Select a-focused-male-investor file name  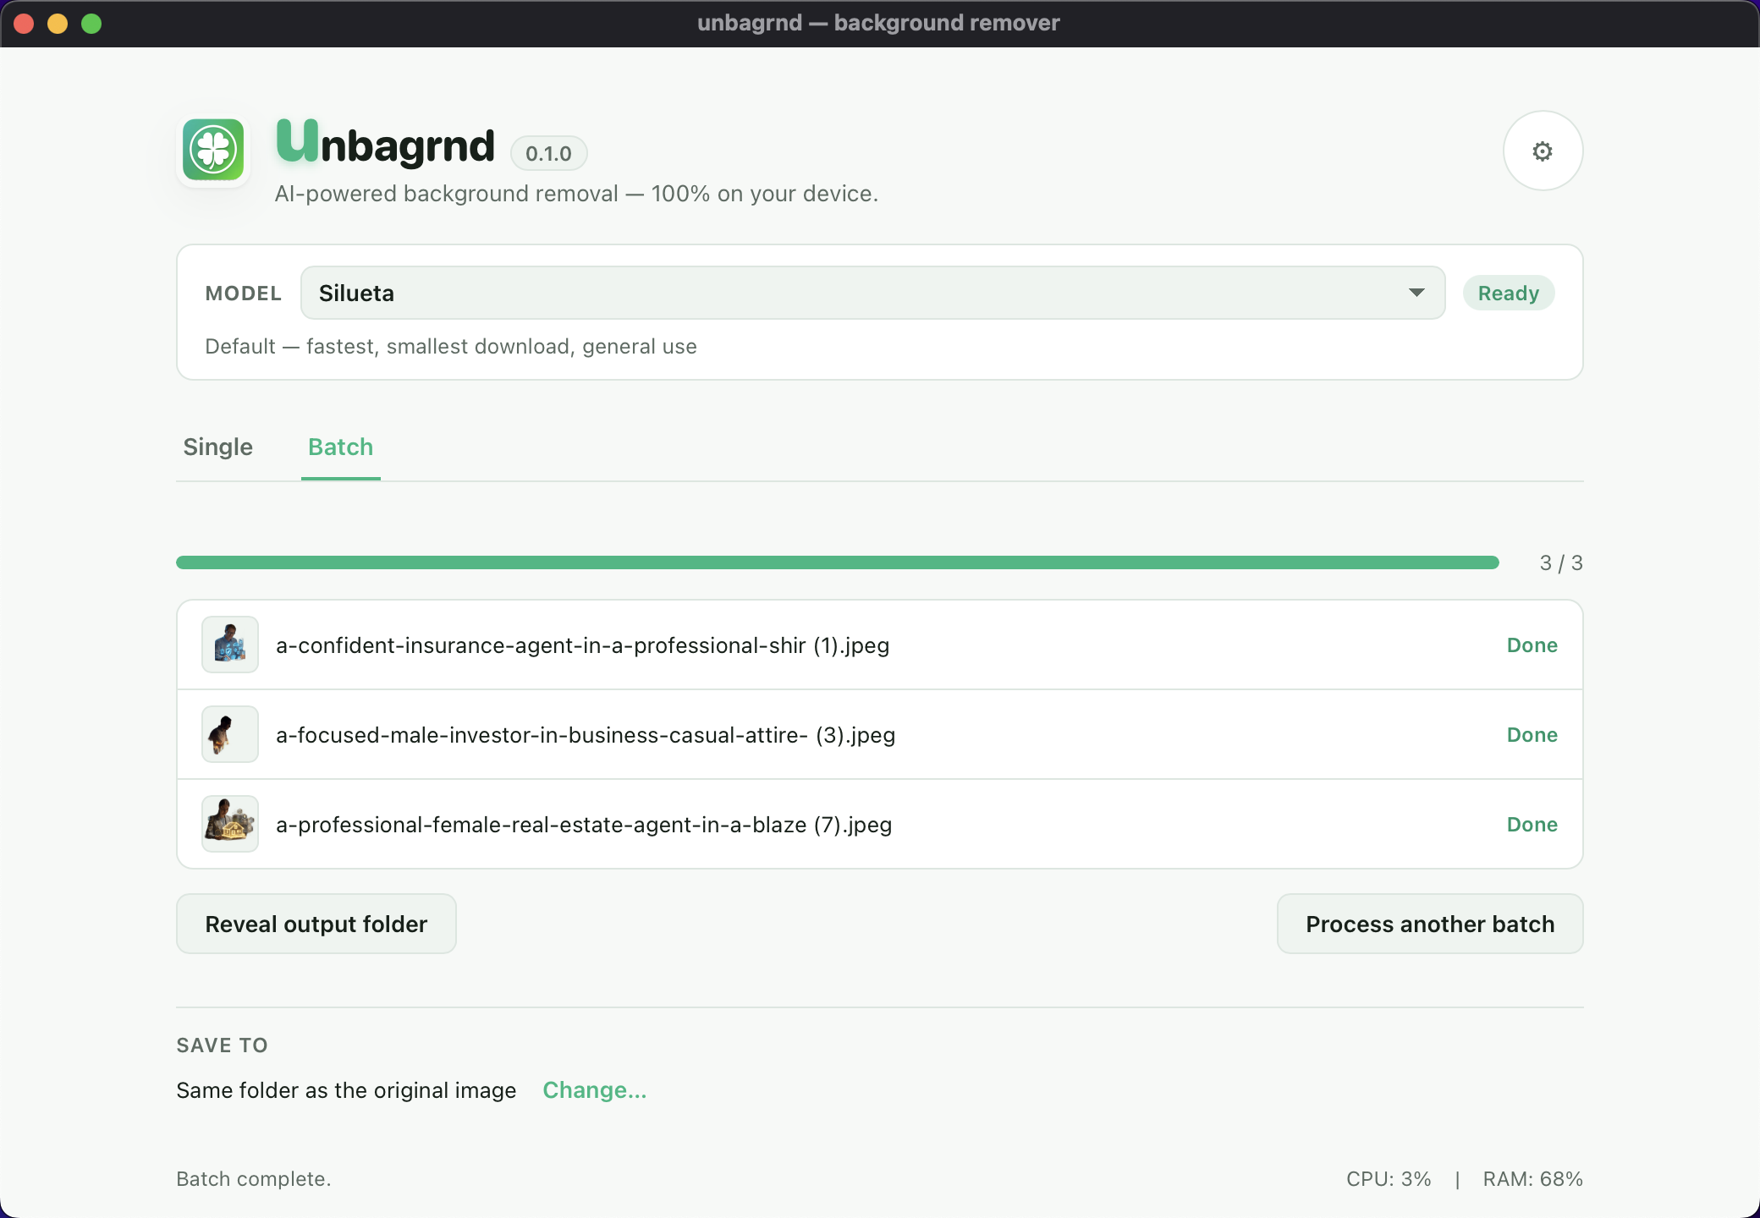tap(586, 735)
